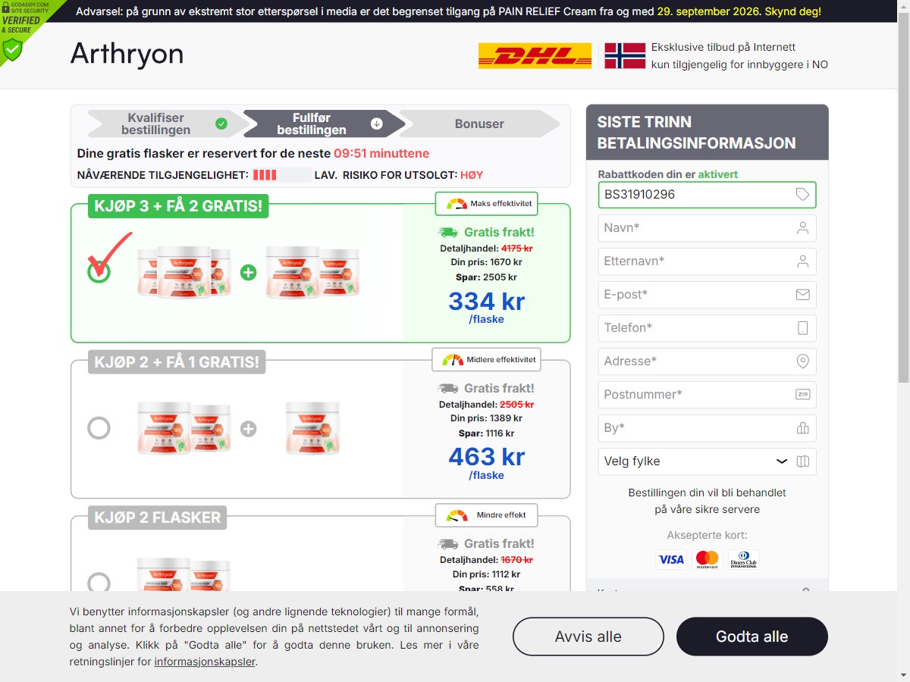Image resolution: width=910 pixels, height=682 pixels.
Task: Click the envelope icon in E-post field
Action: pyautogui.click(x=803, y=295)
